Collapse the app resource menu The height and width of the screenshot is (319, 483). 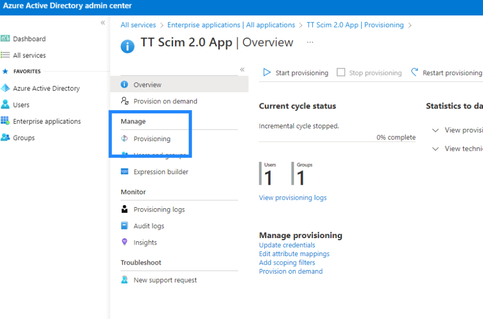pyautogui.click(x=242, y=69)
